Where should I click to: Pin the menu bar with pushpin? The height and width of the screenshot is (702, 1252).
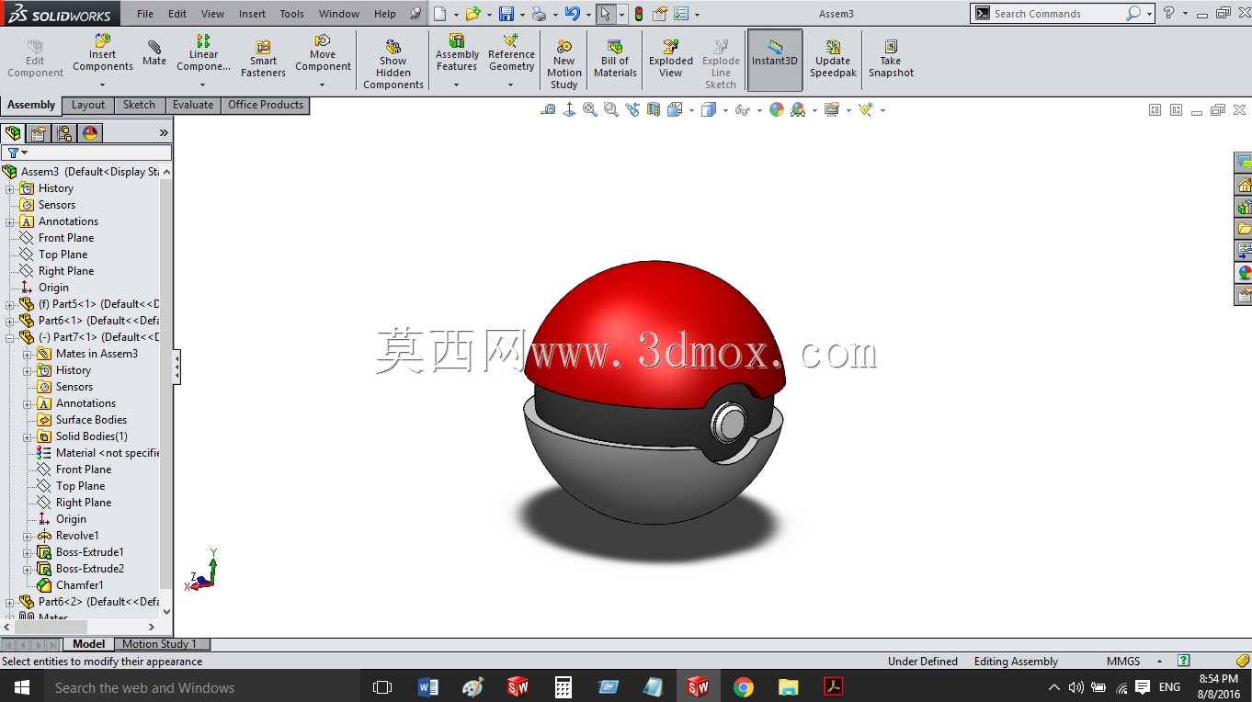click(415, 14)
